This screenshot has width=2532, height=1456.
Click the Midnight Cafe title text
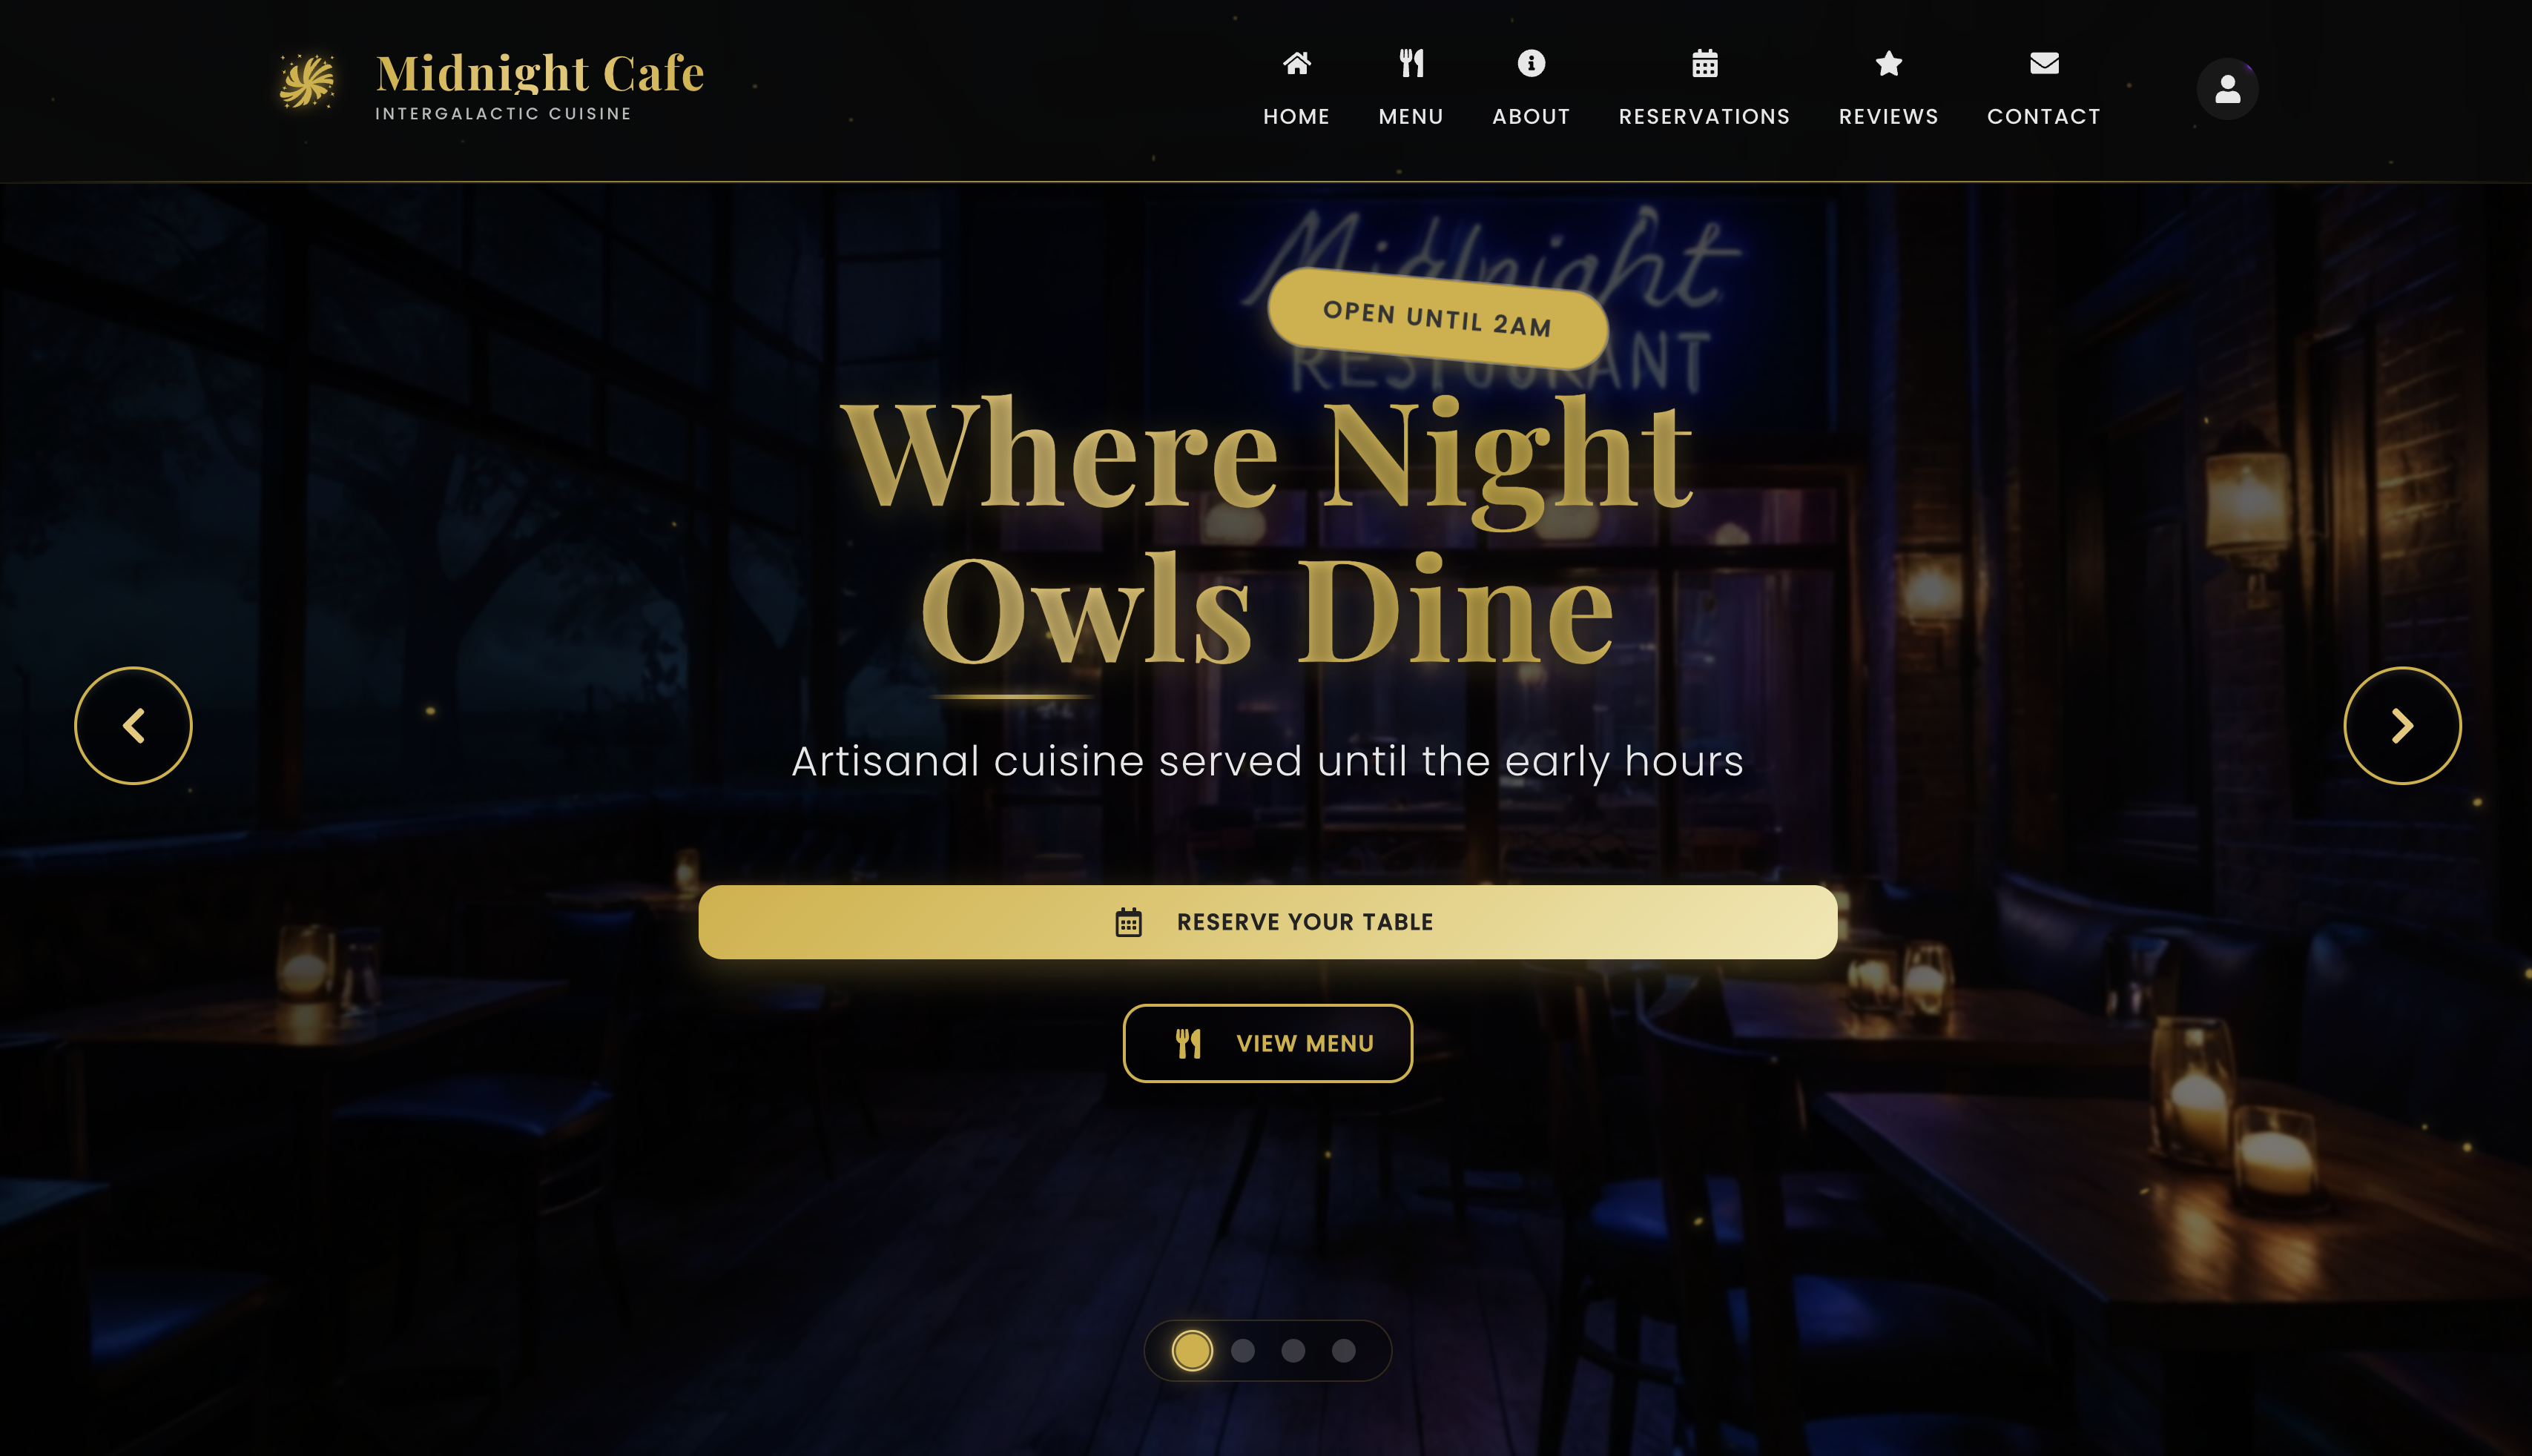(539, 73)
